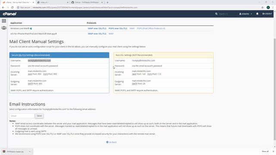
Task: Open the cPanel home grid icon
Action: [4, 21]
